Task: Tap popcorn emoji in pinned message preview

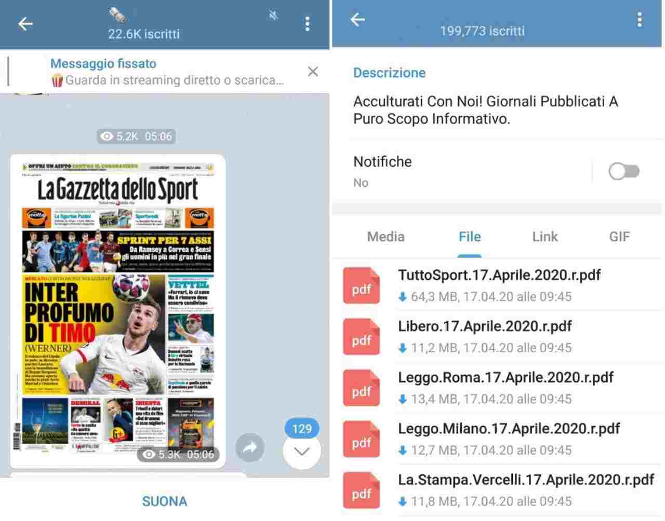Action: click(57, 80)
